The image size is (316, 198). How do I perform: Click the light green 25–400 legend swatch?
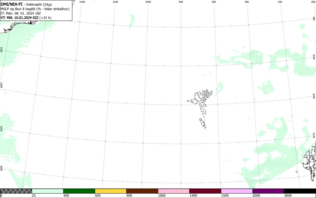pyautogui.click(x=48, y=191)
